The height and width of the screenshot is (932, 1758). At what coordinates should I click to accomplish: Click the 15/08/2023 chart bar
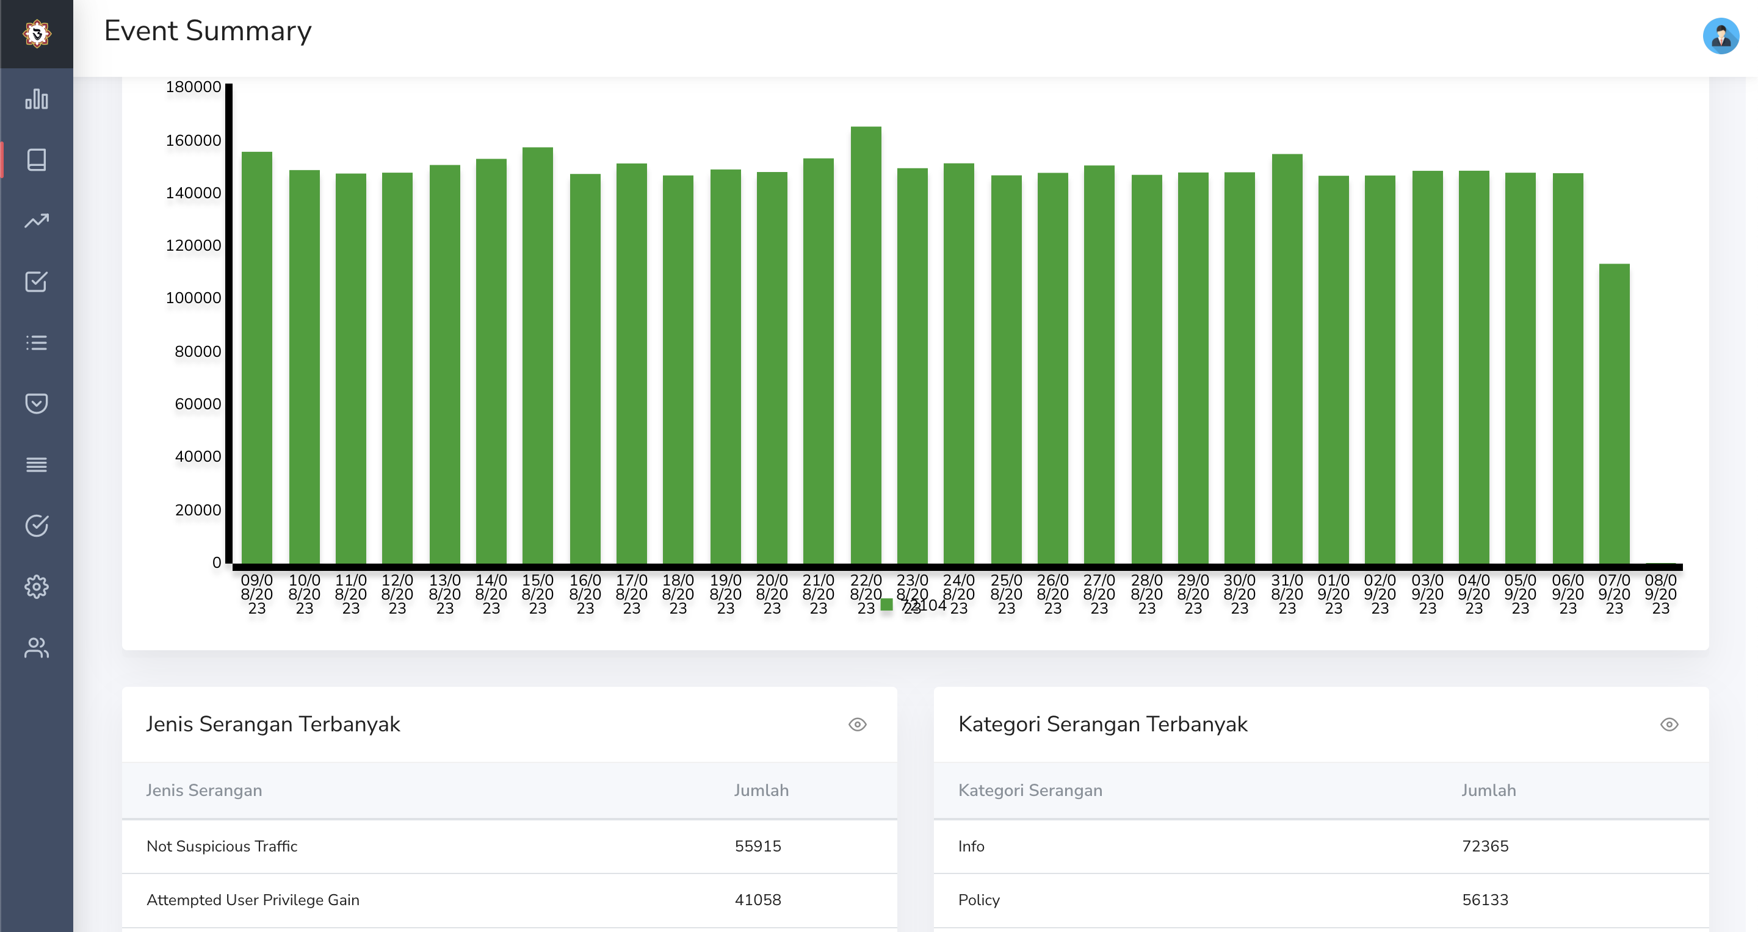point(538,355)
